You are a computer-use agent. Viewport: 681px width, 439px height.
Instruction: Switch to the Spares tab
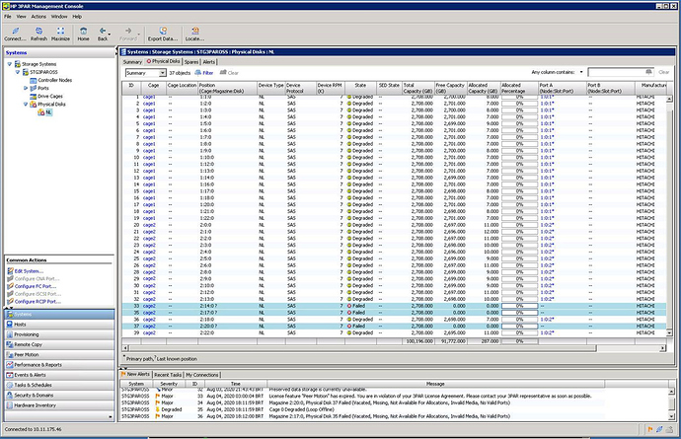191,62
